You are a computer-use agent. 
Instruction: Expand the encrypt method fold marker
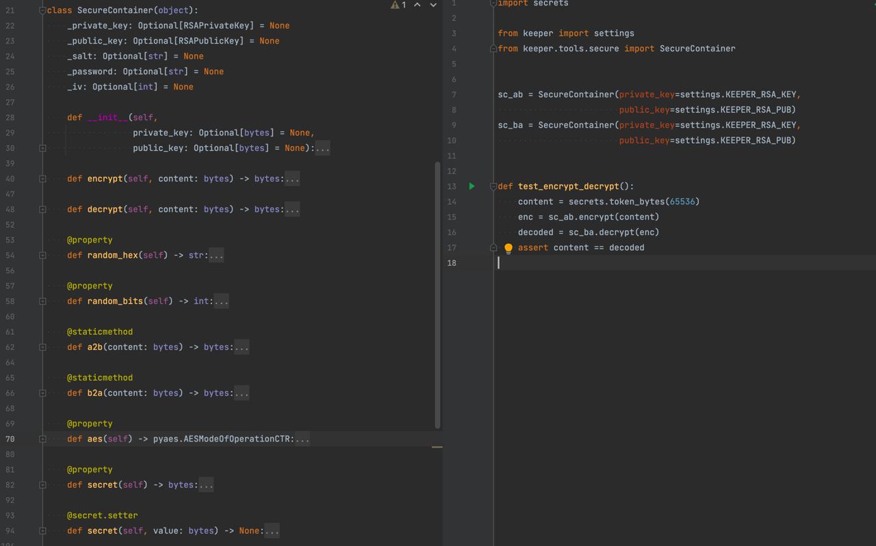pyautogui.click(x=42, y=179)
